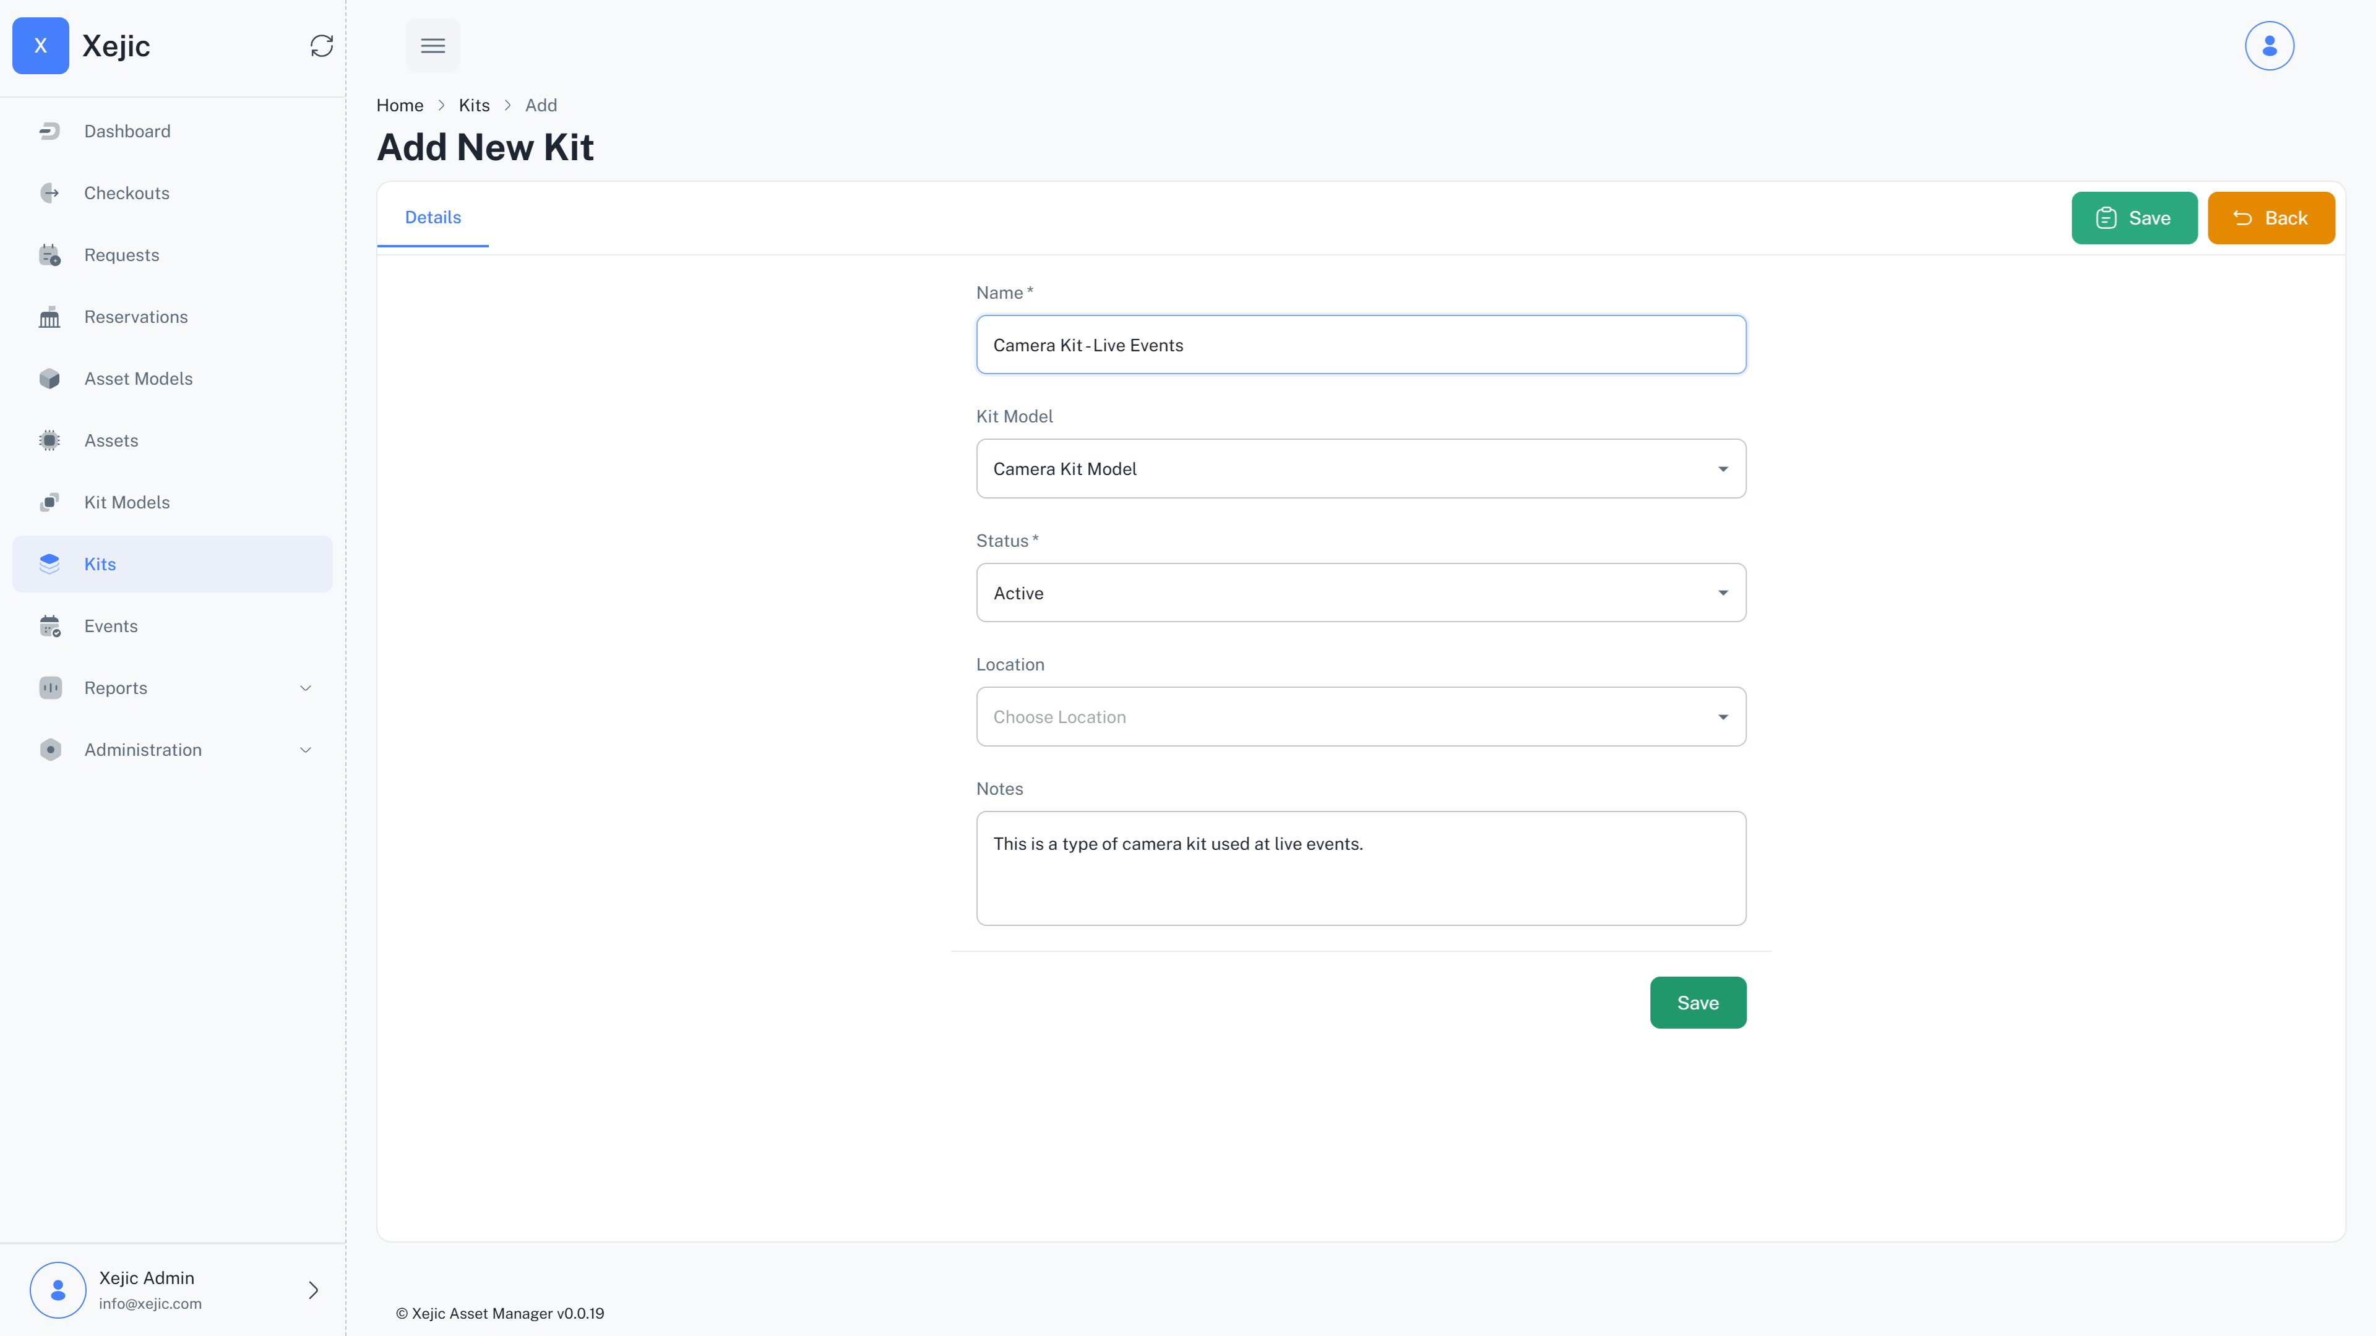Go to Checkouts in the sidebar

coord(173,193)
